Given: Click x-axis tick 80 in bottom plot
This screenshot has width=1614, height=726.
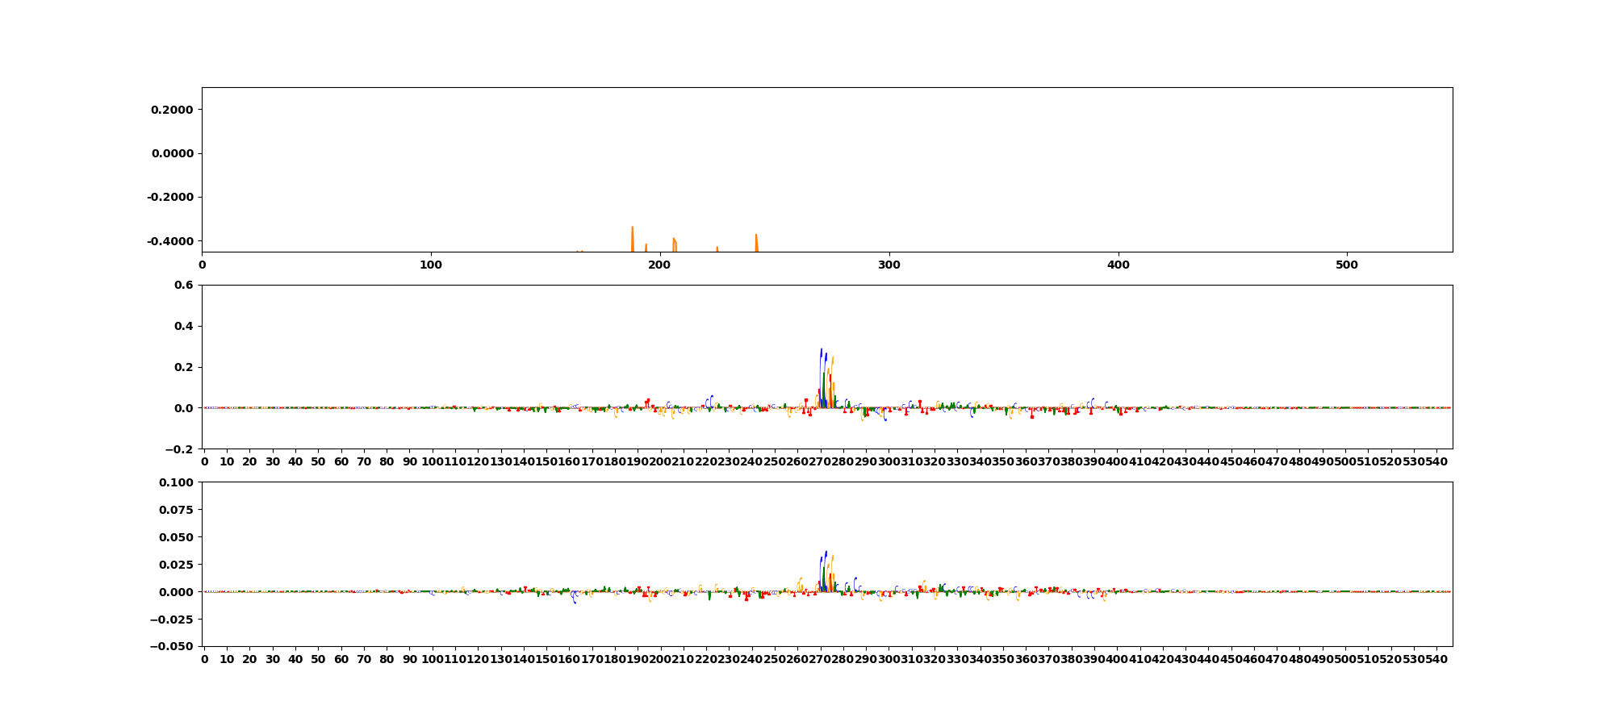Looking at the screenshot, I should click(387, 659).
